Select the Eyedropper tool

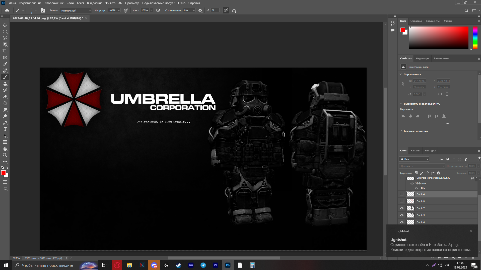pos(5,64)
